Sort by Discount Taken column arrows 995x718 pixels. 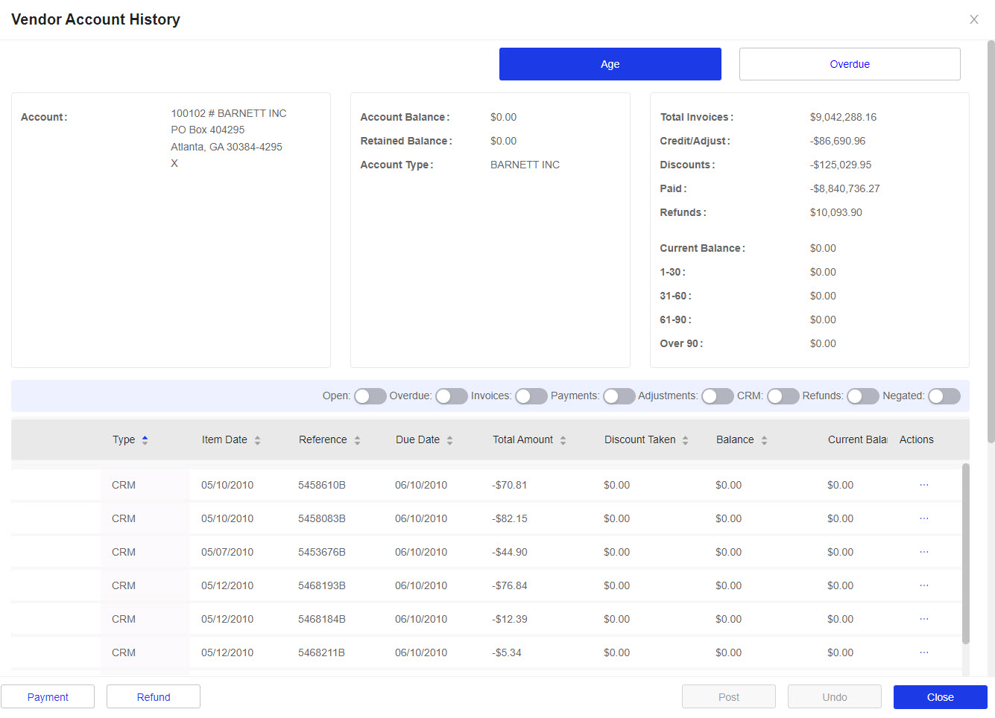(x=685, y=440)
